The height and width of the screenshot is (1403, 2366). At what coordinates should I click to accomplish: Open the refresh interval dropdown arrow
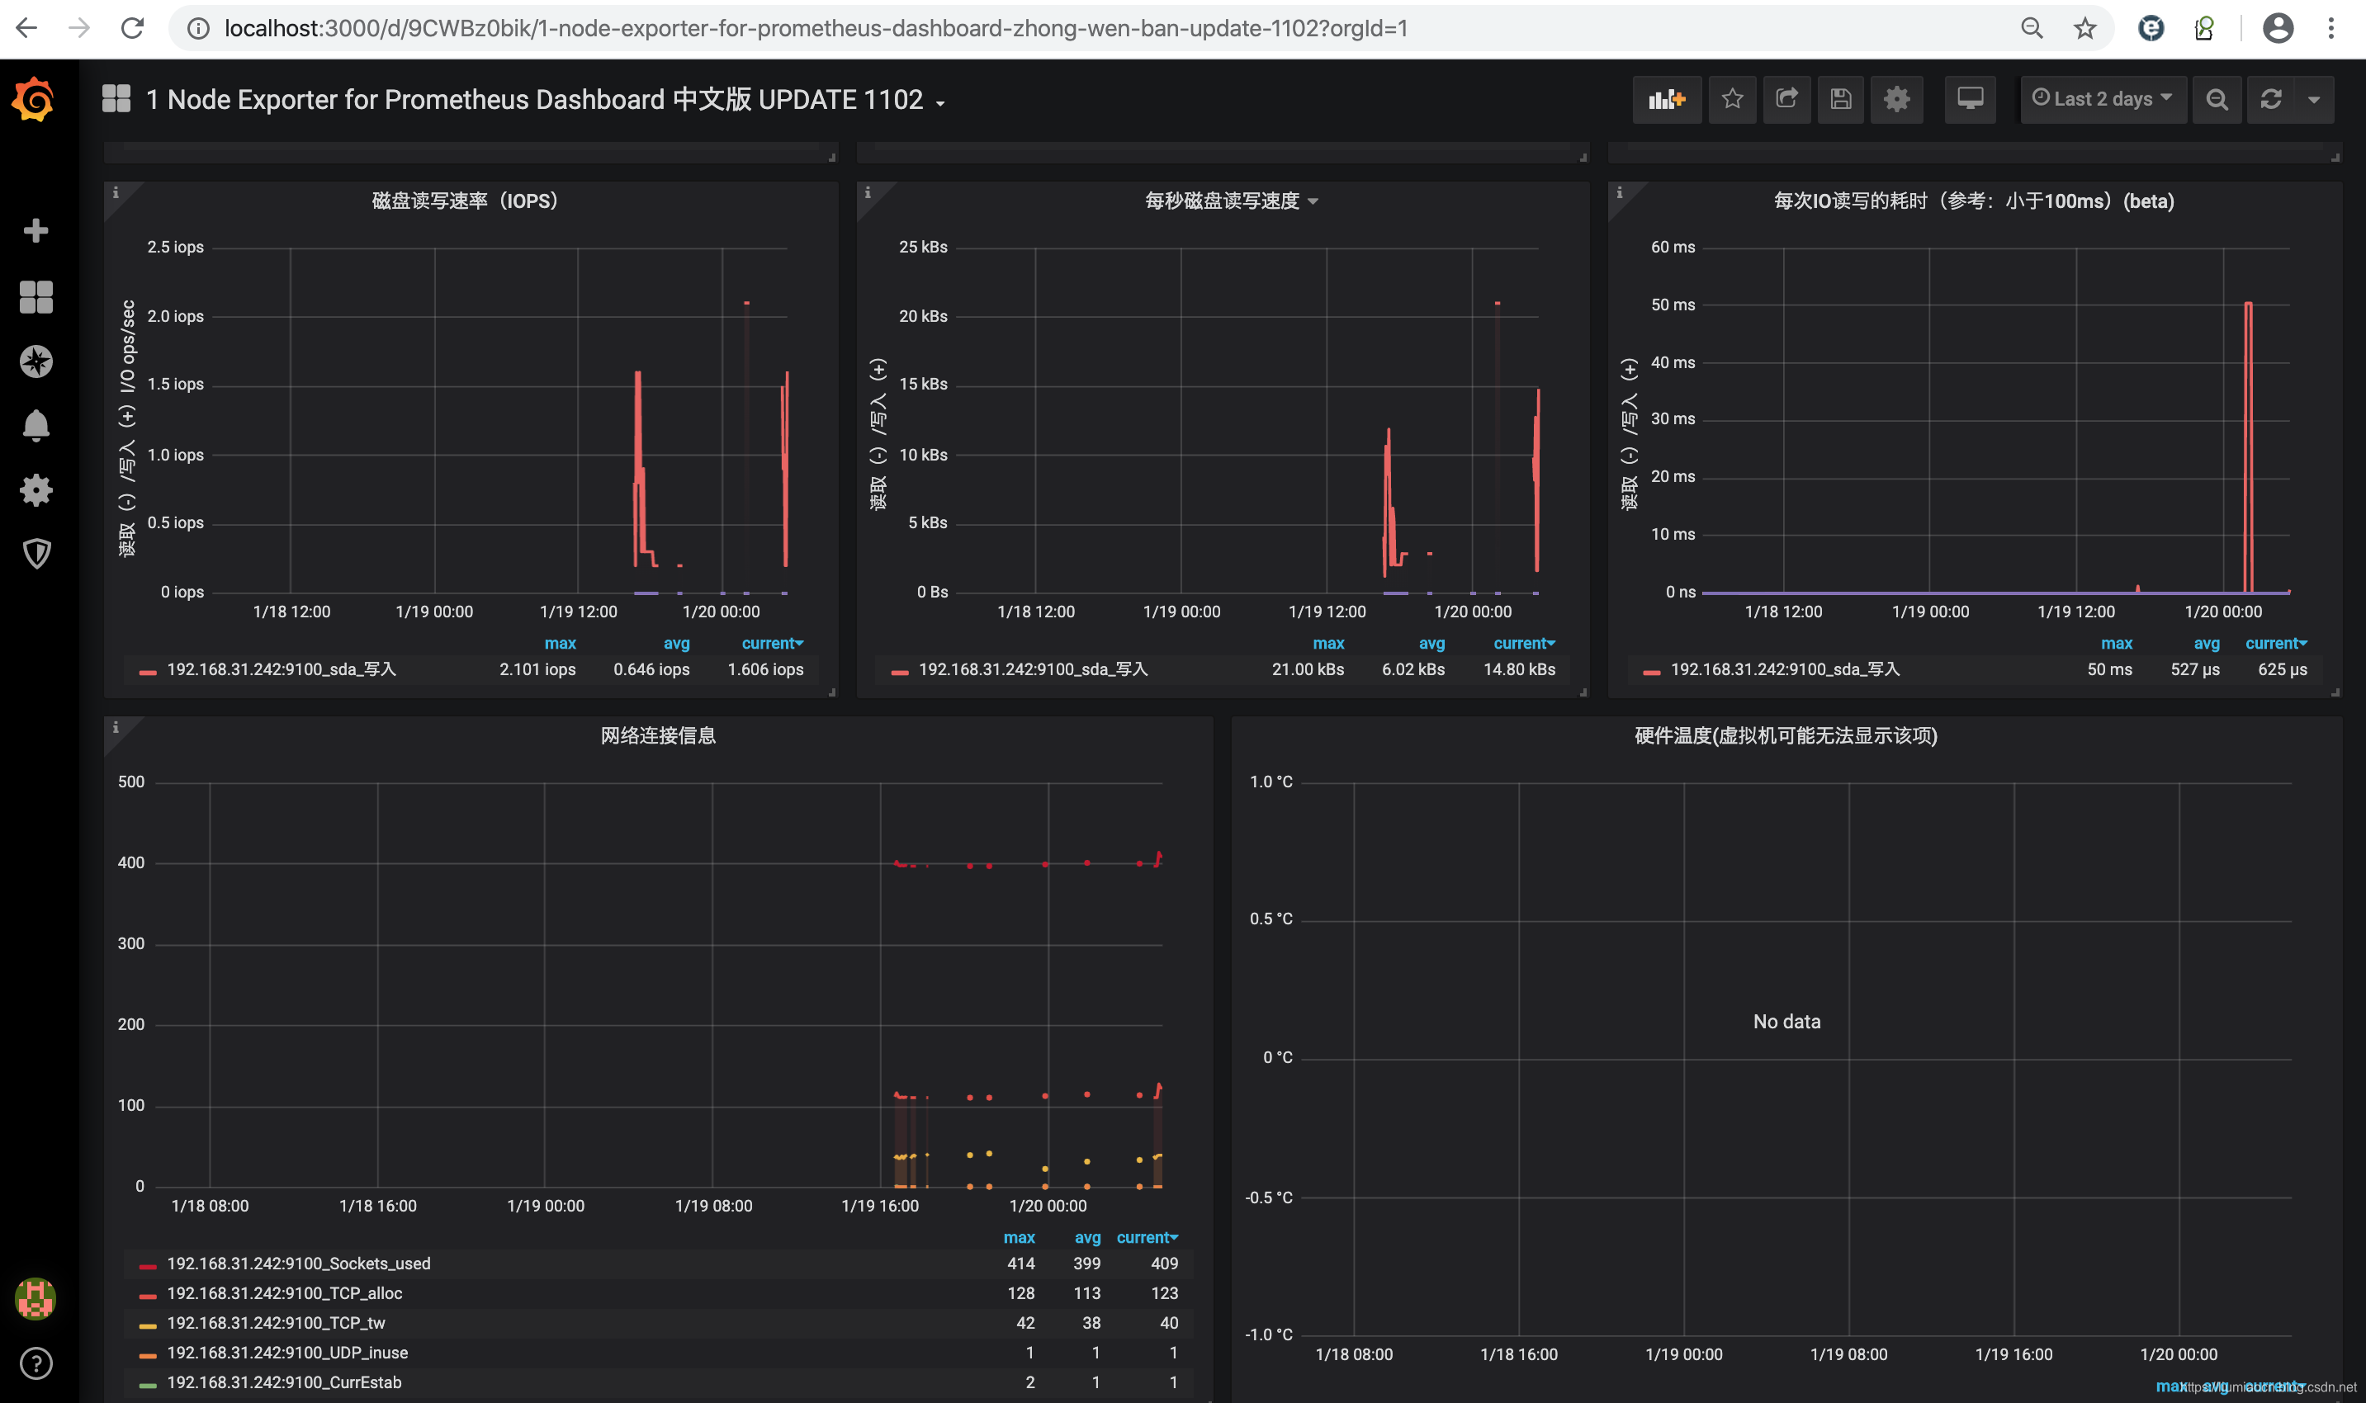pos(2314,99)
